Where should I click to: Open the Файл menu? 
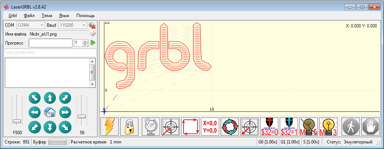point(29,16)
